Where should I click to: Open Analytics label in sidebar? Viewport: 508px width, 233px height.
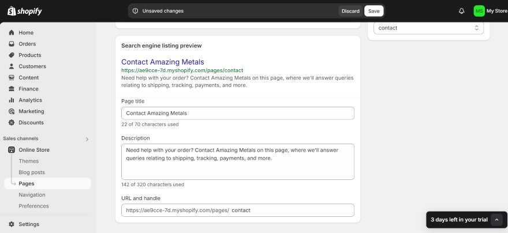tap(31, 100)
